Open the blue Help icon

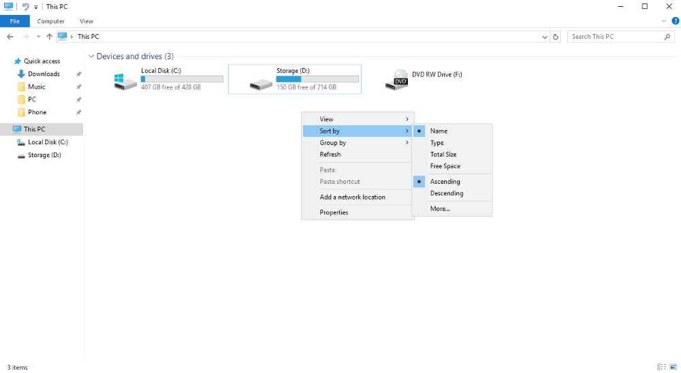tap(676, 21)
